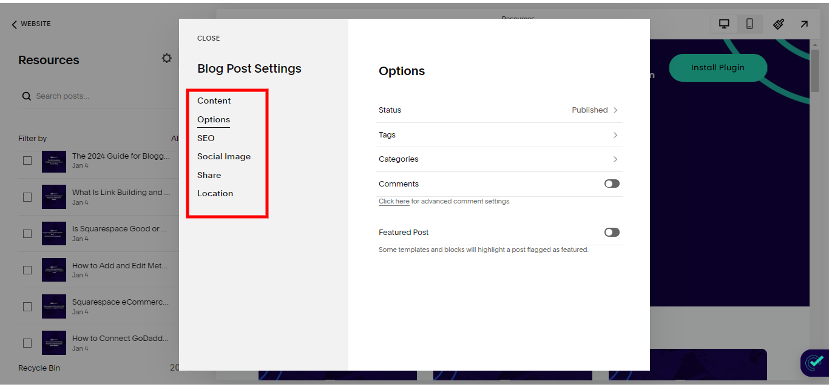Click the Install Plugin button
829x387 pixels.
(718, 67)
